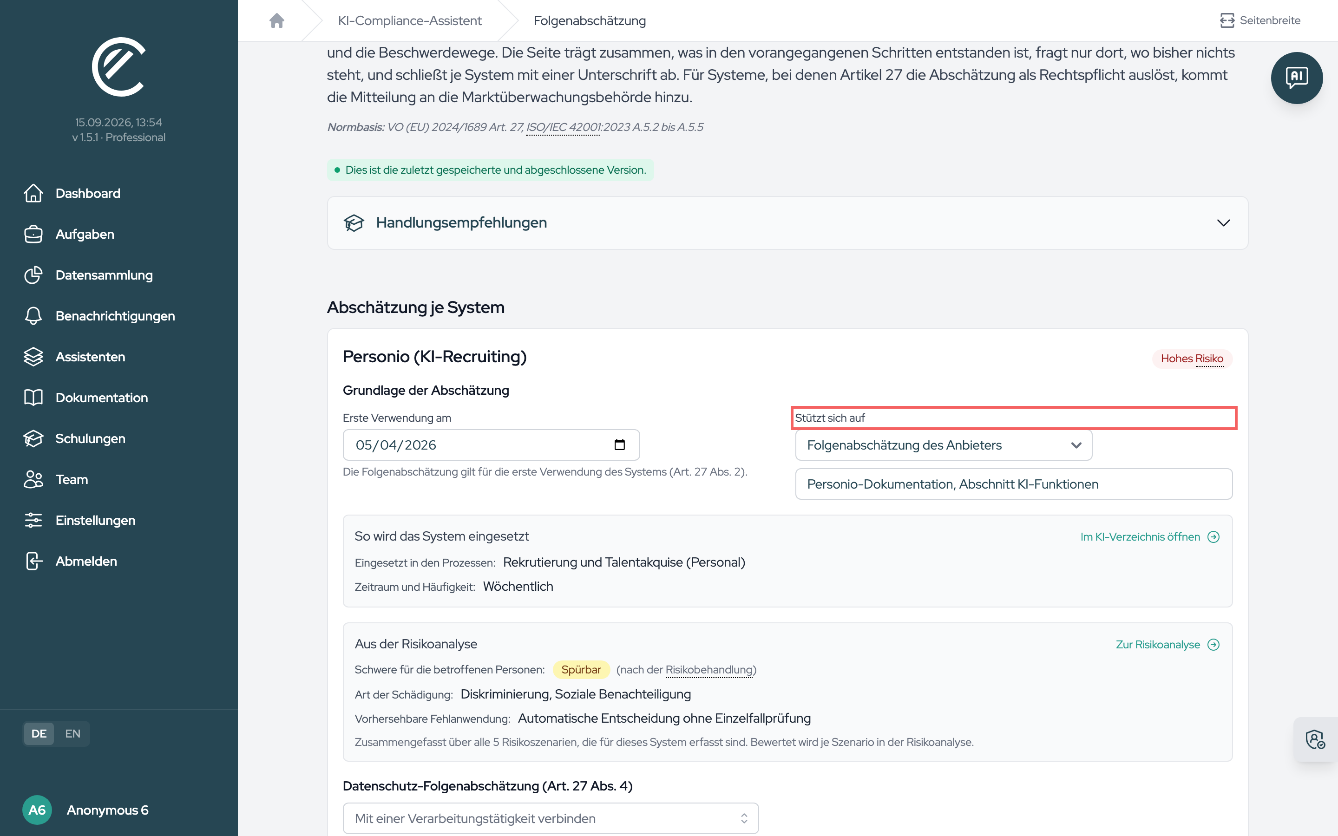Switch the language to DE
The image size is (1338, 836).
pyautogui.click(x=39, y=734)
